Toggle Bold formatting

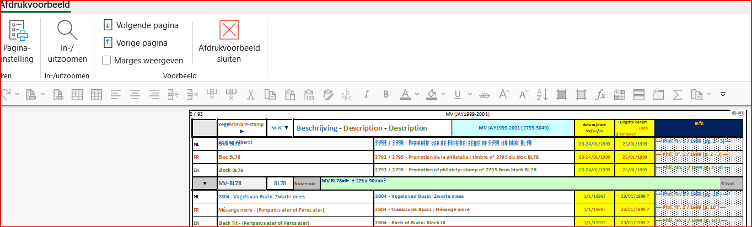(386, 95)
